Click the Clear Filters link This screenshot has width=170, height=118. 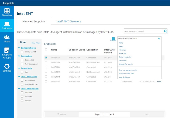point(36,43)
